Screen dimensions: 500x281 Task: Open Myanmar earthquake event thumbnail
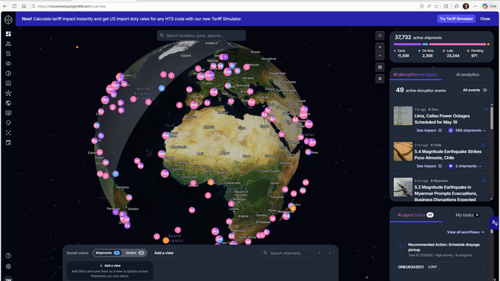[x=403, y=187]
